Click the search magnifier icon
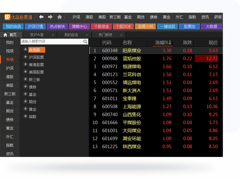240x179 pixels. coord(85,41)
